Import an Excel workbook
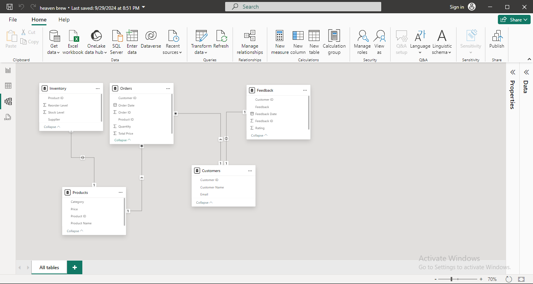 click(x=73, y=43)
